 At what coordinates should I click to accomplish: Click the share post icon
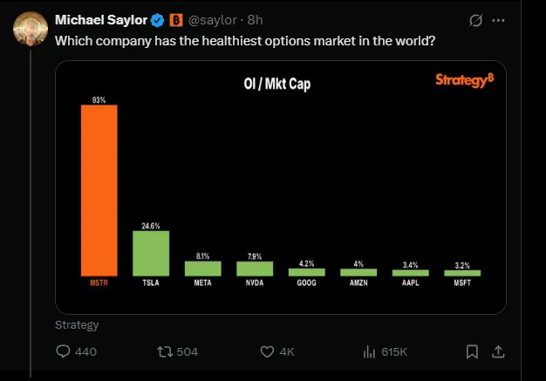[498, 351]
